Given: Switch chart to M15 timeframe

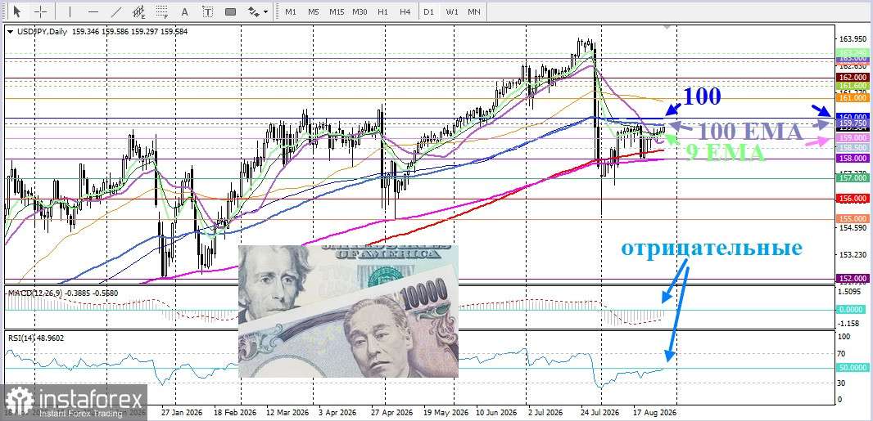Looking at the screenshot, I should (337, 11).
